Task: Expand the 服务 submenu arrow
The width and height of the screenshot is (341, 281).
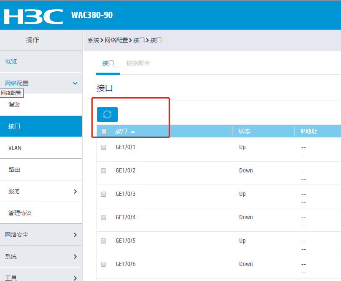Action: (x=75, y=191)
